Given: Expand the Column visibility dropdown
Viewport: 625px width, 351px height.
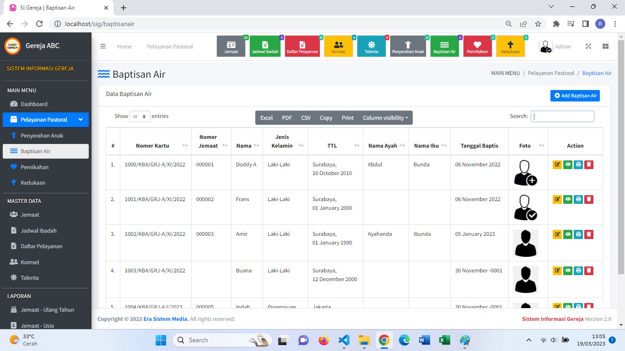Looking at the screenshot, I should click(385, 118).
